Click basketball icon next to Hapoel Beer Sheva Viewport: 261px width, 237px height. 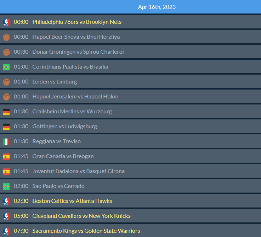(x=6, y=37)
